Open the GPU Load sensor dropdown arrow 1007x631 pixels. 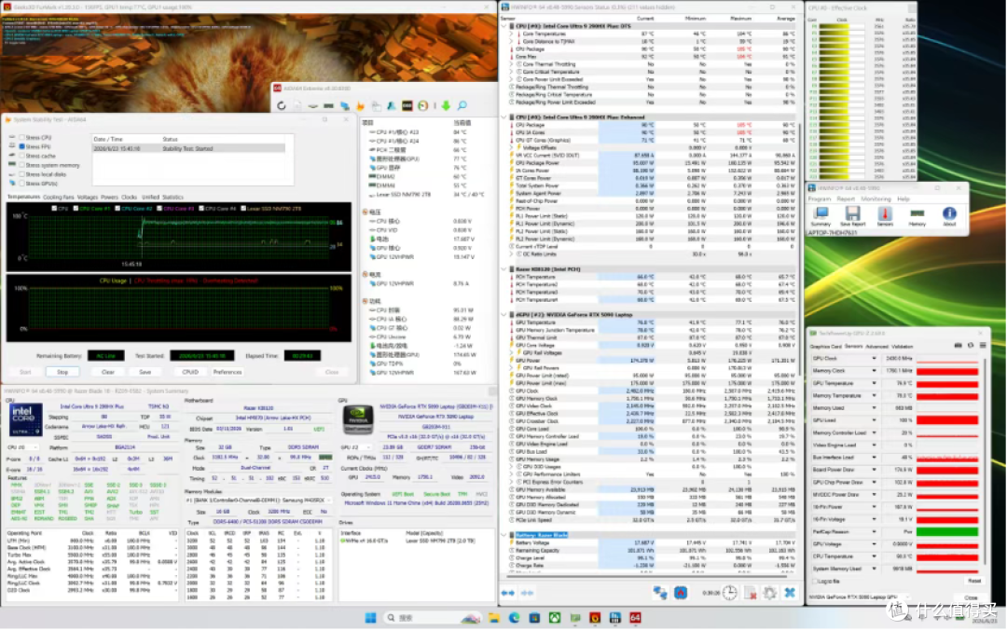pyautogui.click(x=874, y=419)
